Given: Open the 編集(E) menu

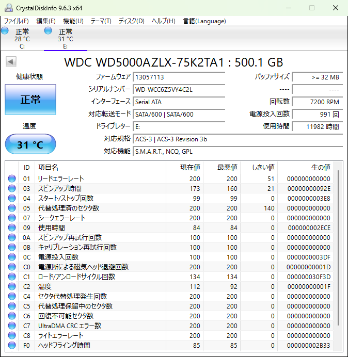Looking at the screenshot, I should (x=46, y=21).
